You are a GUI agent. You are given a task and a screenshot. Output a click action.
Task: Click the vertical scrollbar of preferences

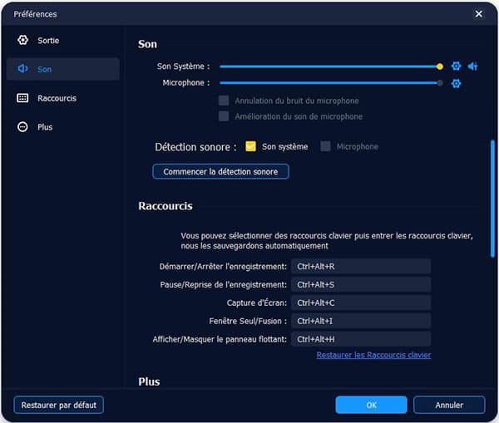[x=493, y=199]
